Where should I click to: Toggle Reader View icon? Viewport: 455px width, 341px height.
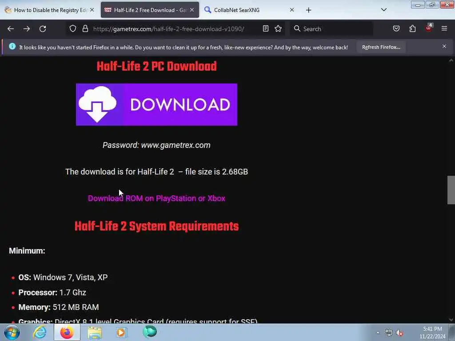coord(266,29)
